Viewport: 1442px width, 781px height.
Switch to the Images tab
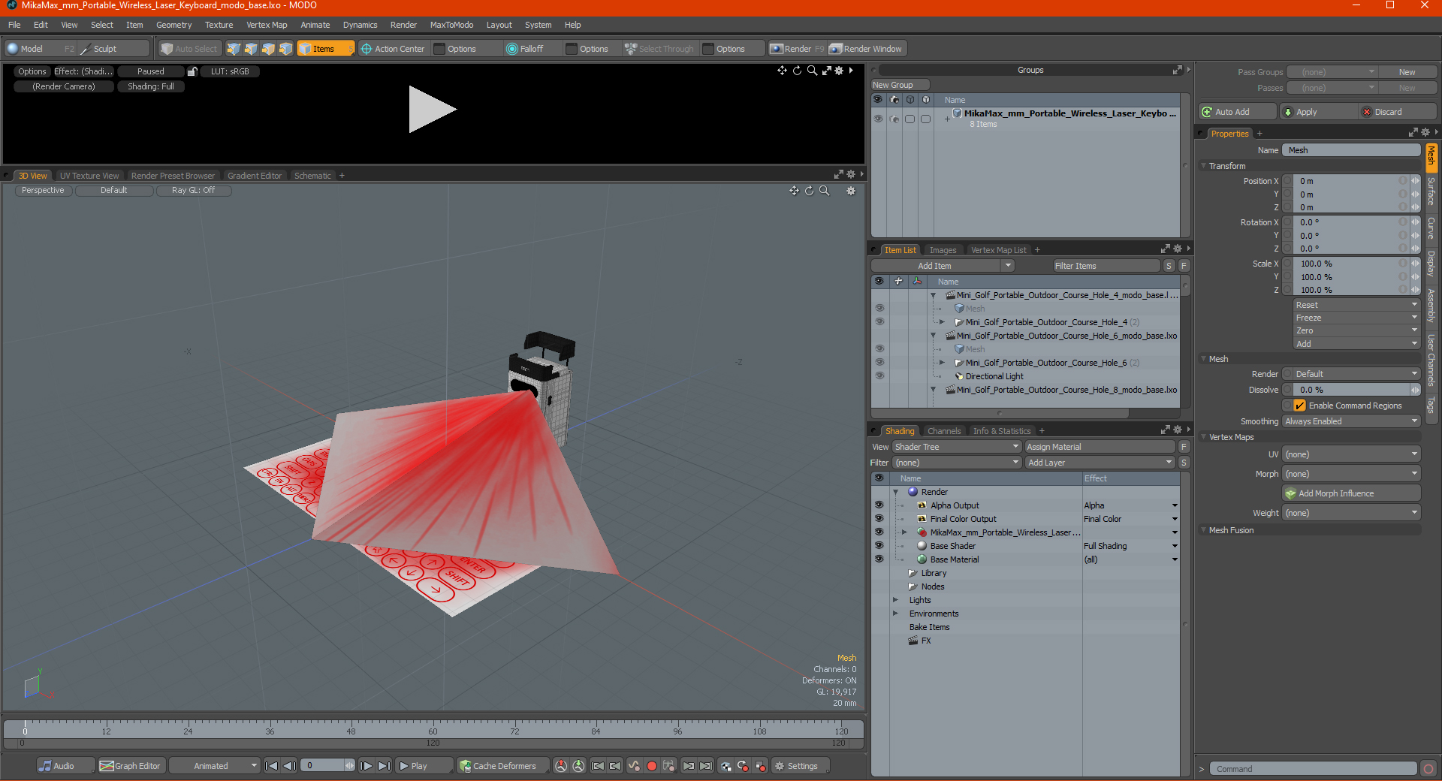tap(943, 250)
